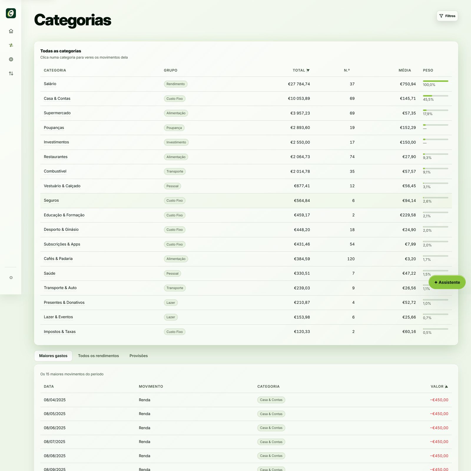Click the sparkle icon on Assistente
This screenshot has height=471, width=471.
tap(436, 282)
